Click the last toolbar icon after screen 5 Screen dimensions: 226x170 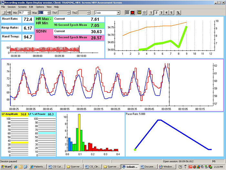[178, 13]
